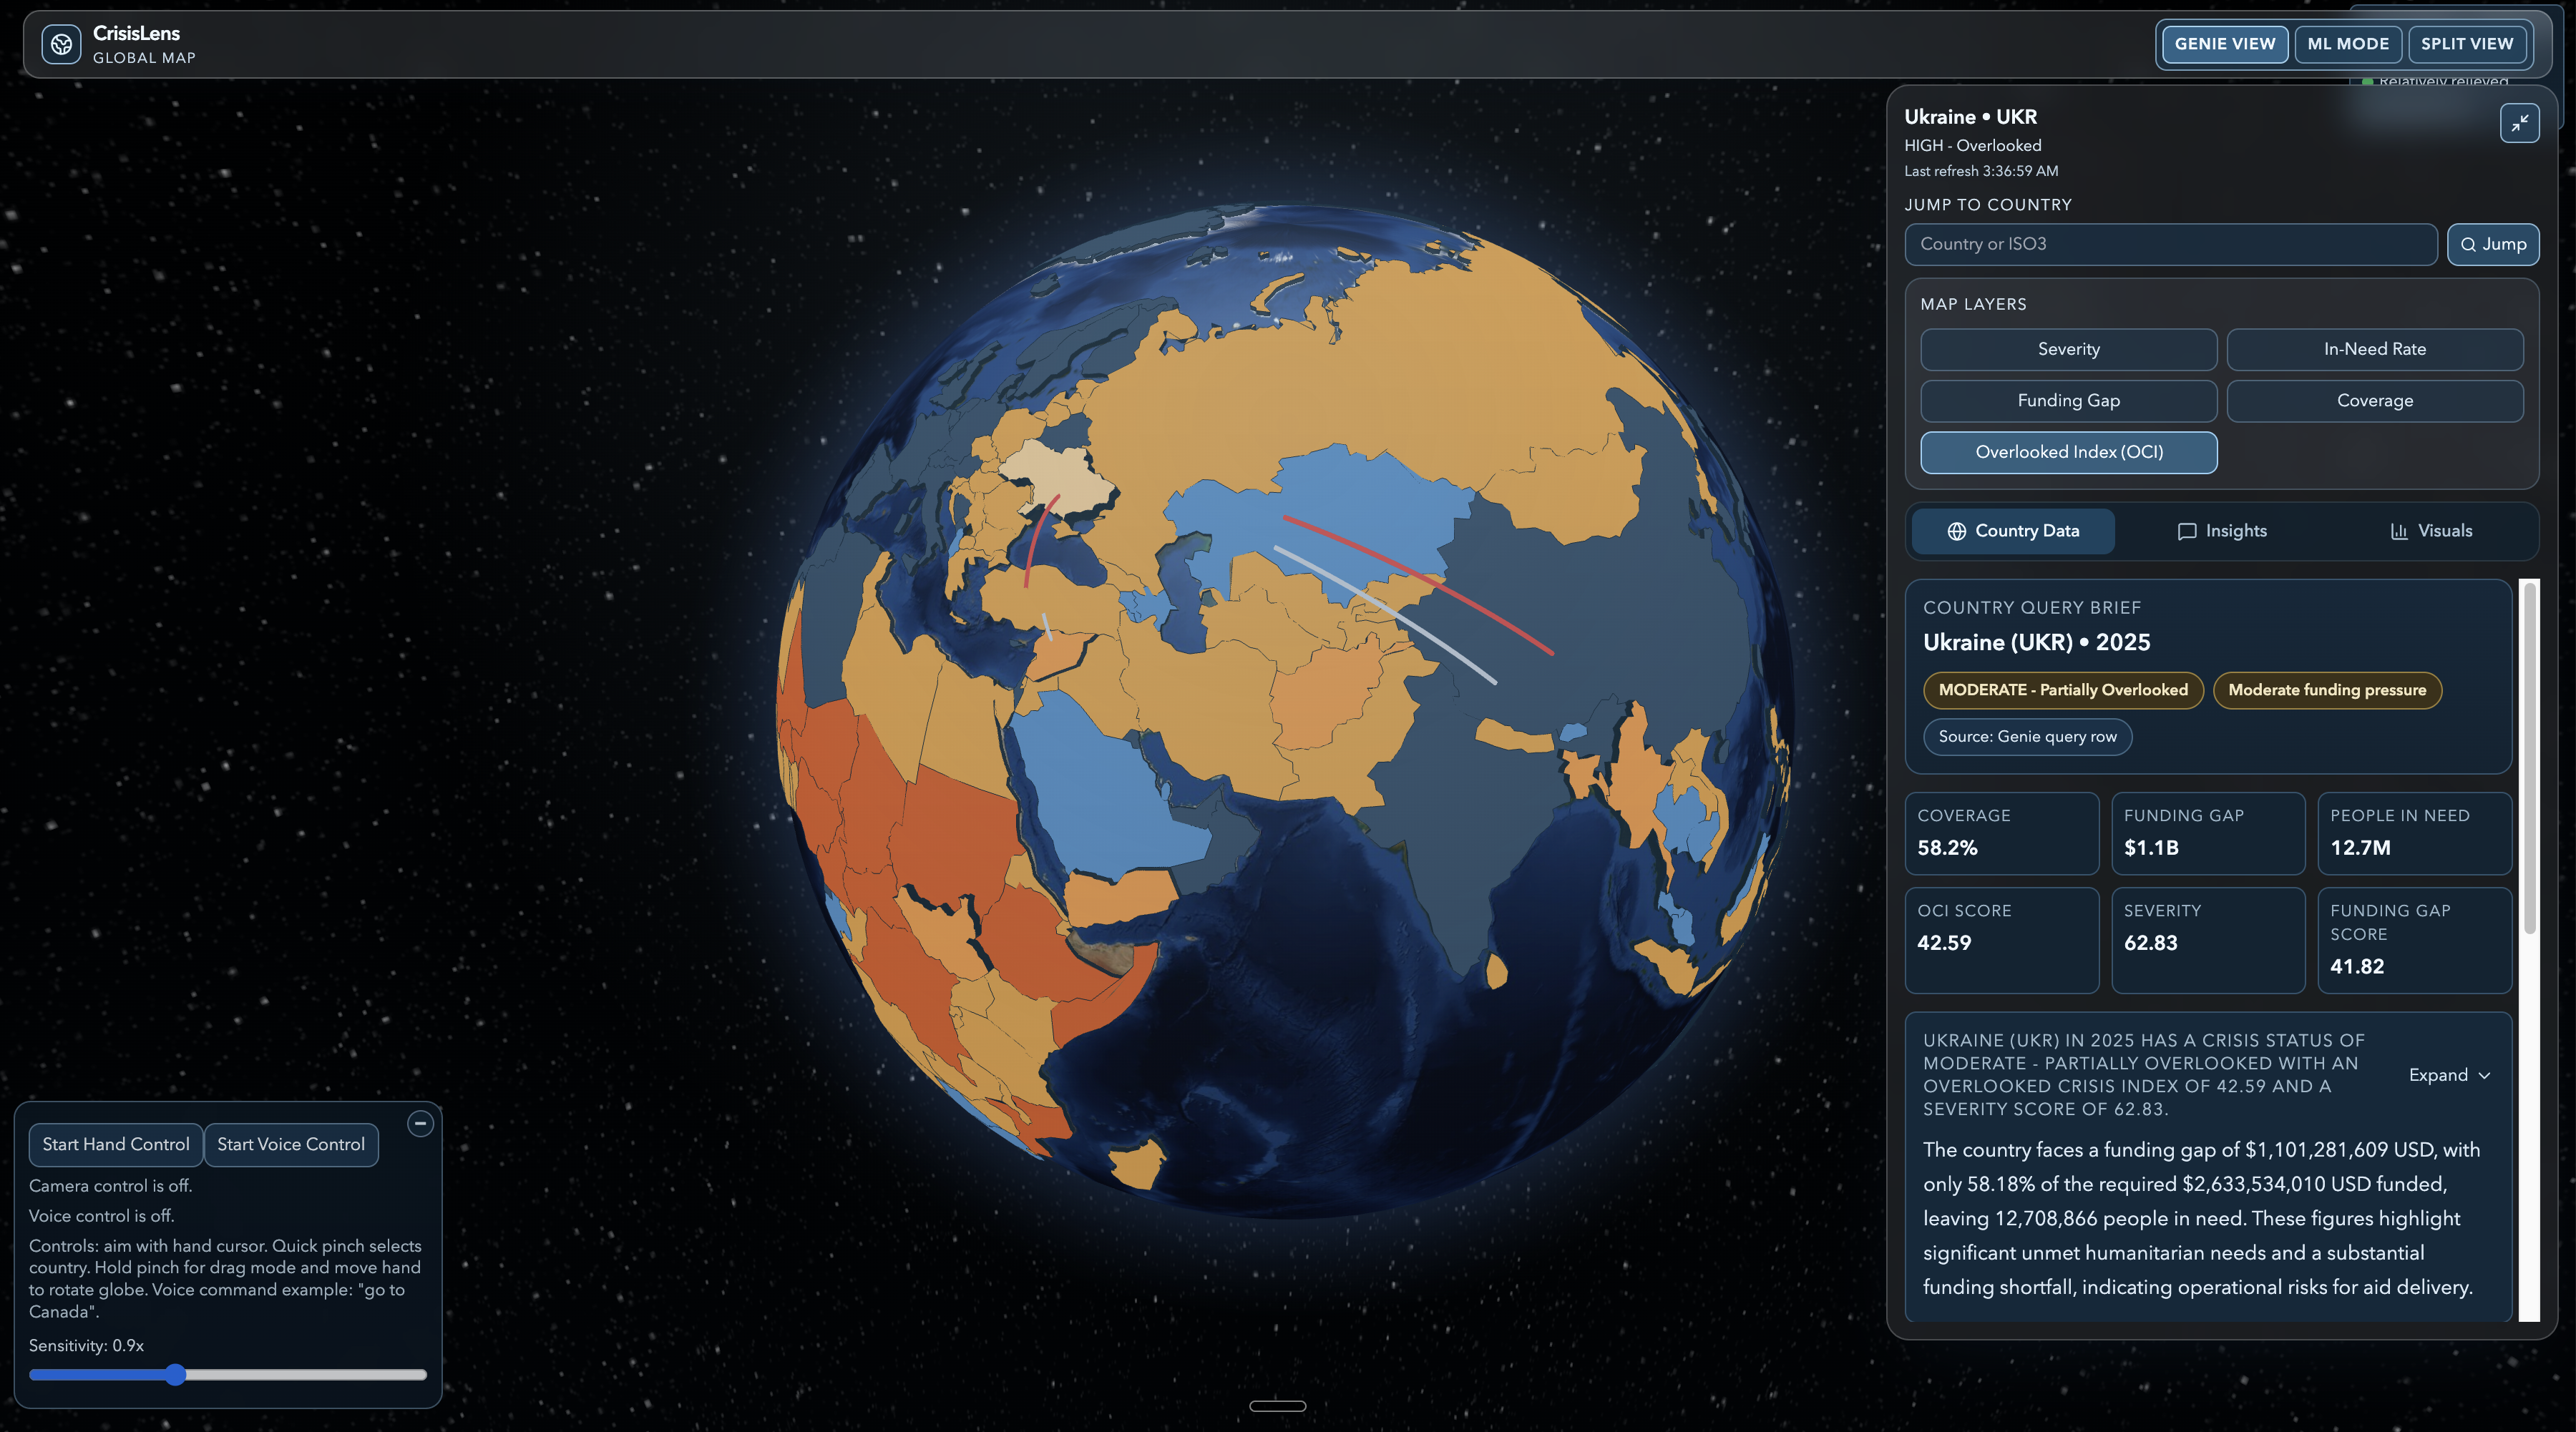This screenshot has height=1432, width=2576.
Task: Focus the Country or ISO3 input field
Action: 2170,244
